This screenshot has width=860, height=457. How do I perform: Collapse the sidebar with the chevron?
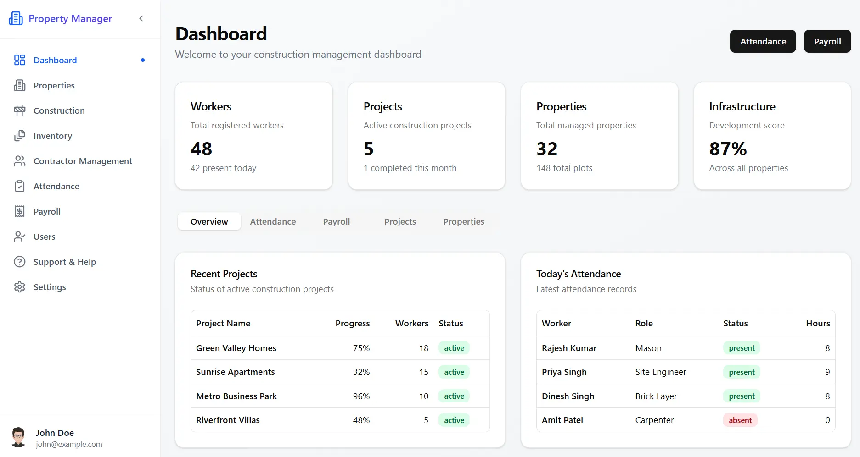tap(141, 18)
